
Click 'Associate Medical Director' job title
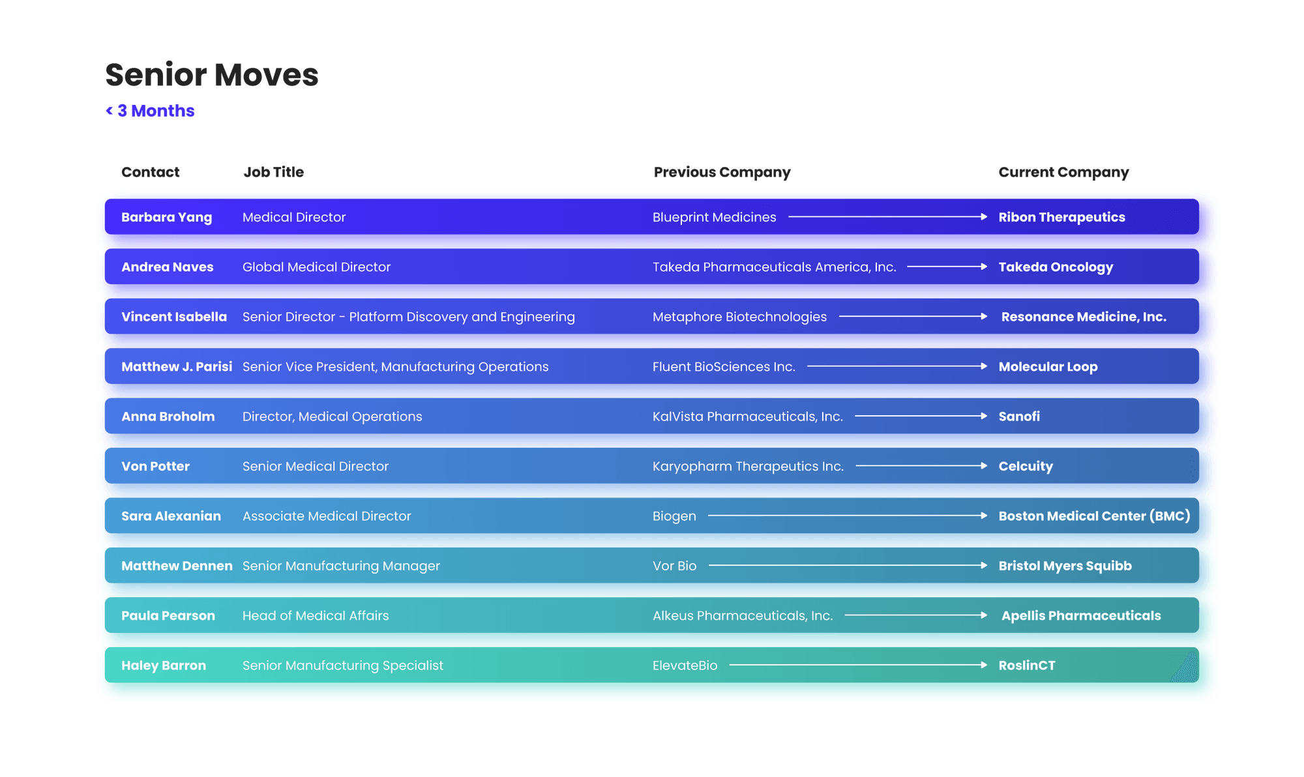(327, 516)
